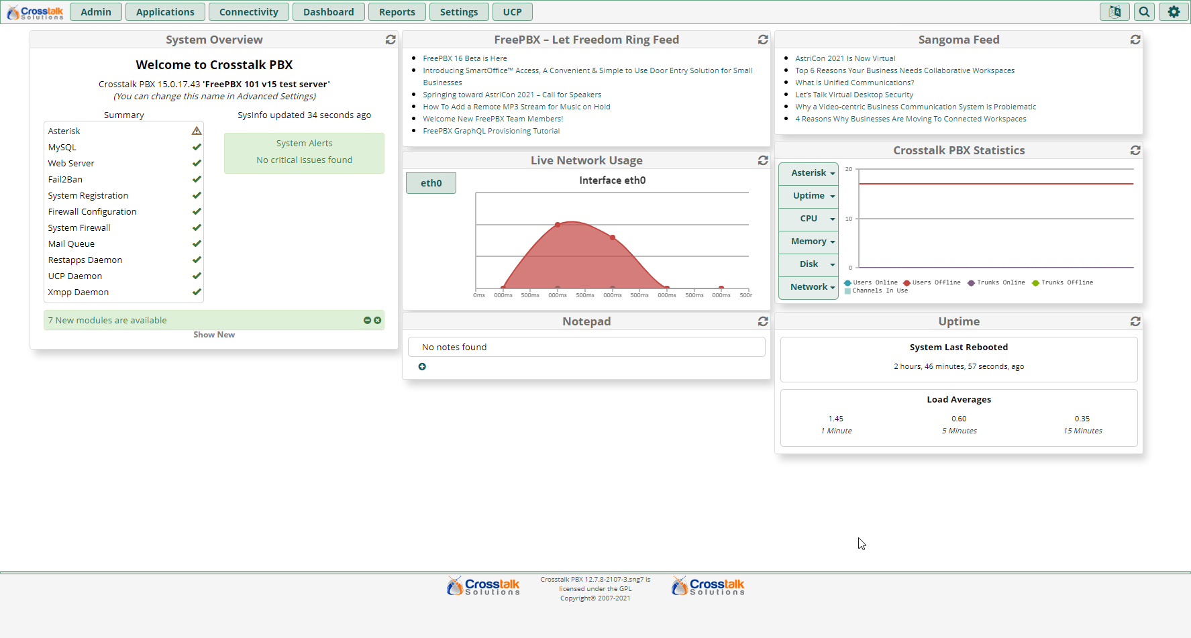Toggle Users Online legend series
Image resolution: width=1191 pixels, height=638 pixels.
pos(871,282)
